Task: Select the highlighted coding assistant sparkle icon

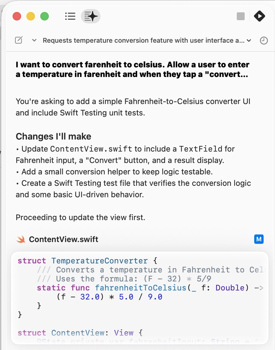Action: point(91,16)
